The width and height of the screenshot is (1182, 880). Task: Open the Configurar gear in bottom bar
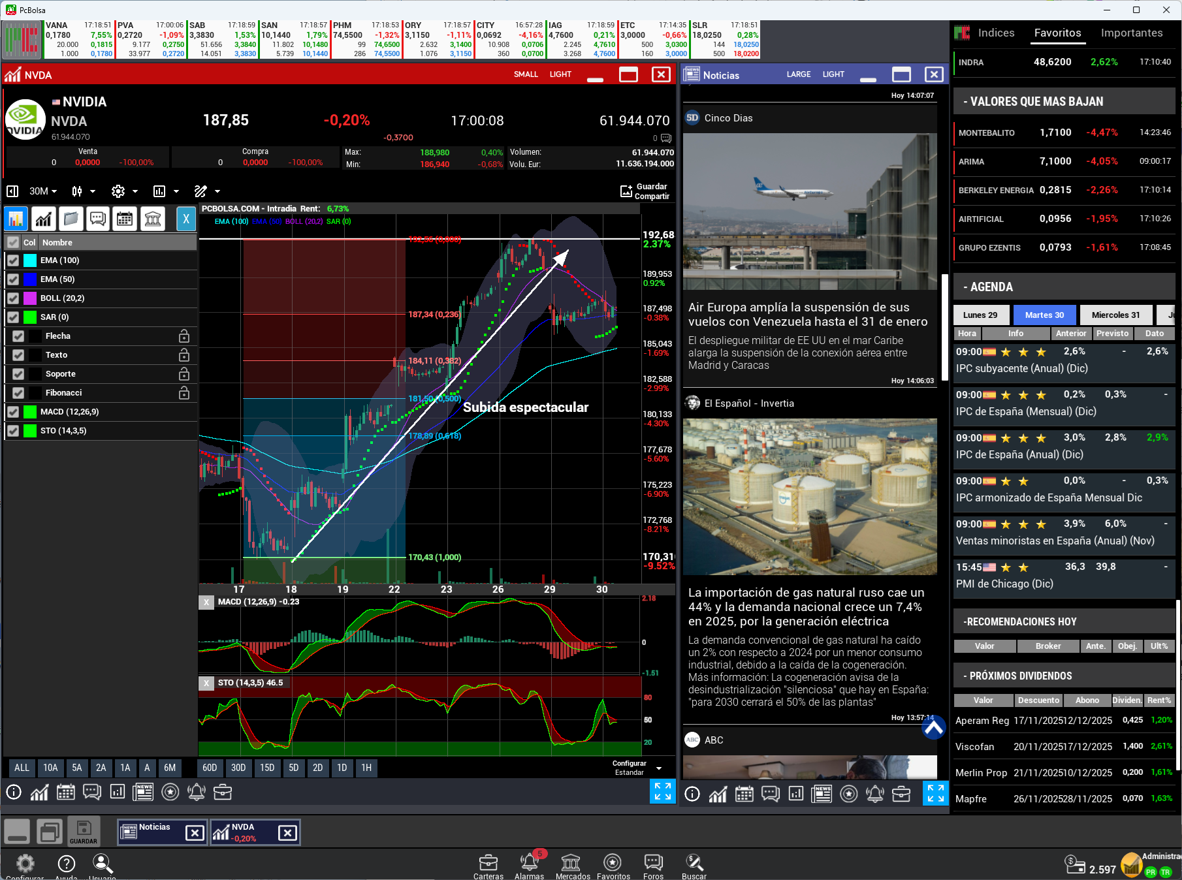[x=25, y=866]
